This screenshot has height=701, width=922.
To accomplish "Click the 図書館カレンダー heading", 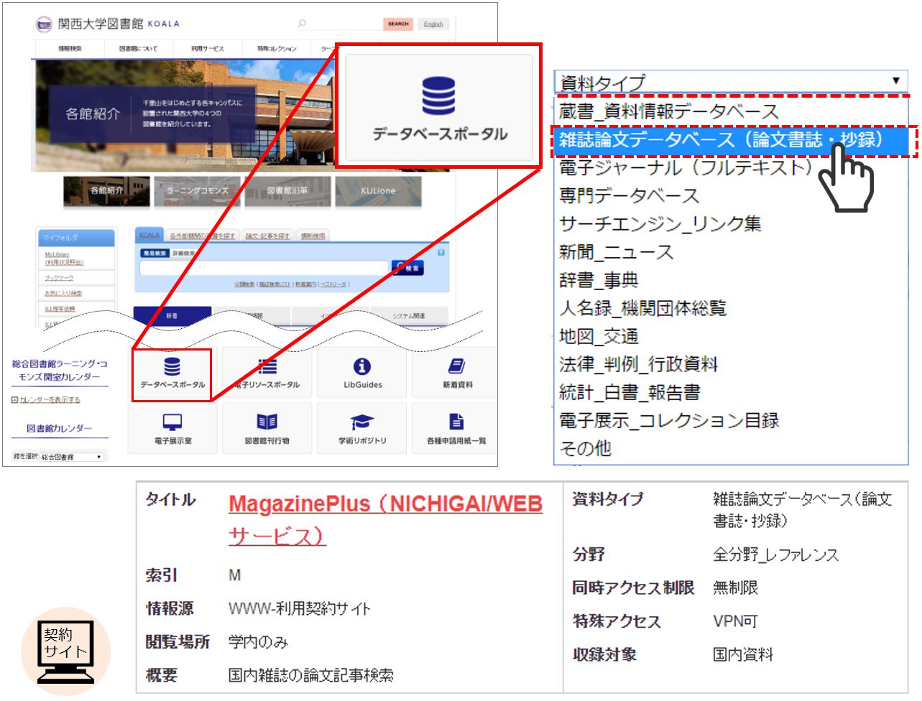I will 60,428.
